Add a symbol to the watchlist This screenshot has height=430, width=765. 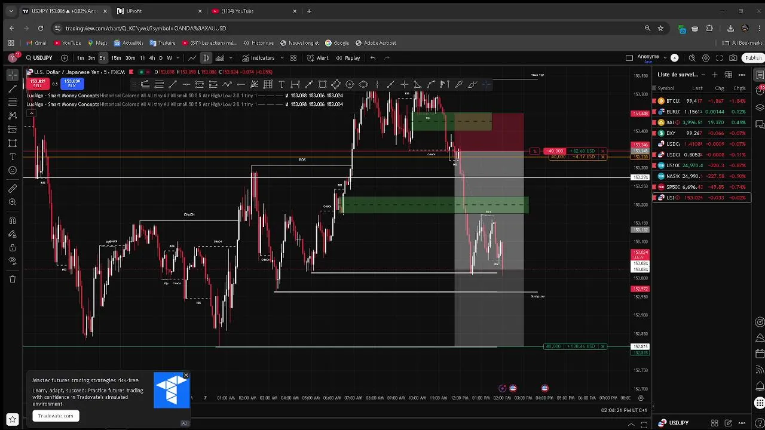point(715,75)
